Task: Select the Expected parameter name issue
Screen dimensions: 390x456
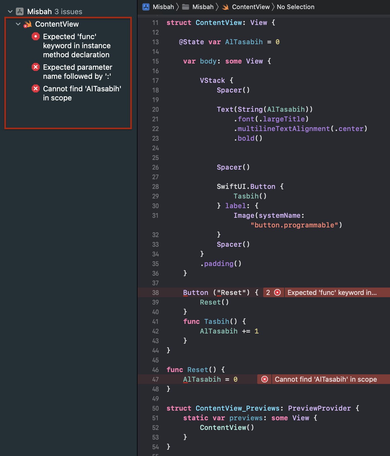Action: (78, 72)
